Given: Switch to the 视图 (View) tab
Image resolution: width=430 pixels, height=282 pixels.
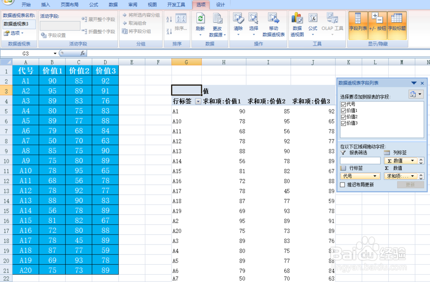Looking at the screenshot, I should (152, 5).
